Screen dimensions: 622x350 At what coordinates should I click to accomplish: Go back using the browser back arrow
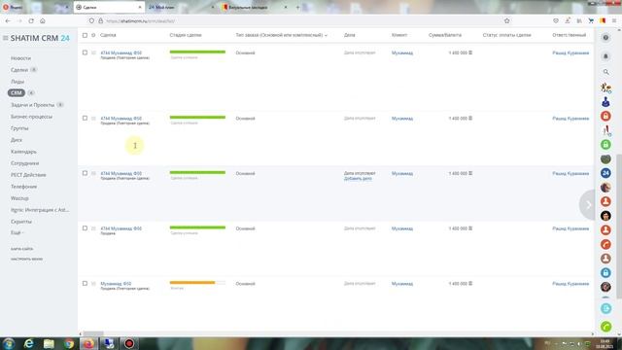(8, 20)
